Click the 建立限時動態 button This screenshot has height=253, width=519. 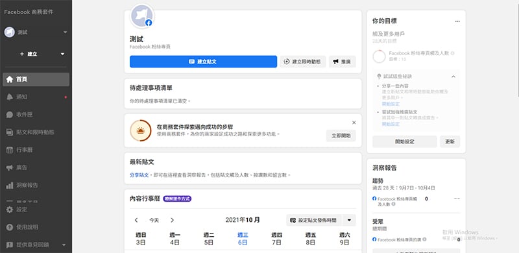pos(303,62)
